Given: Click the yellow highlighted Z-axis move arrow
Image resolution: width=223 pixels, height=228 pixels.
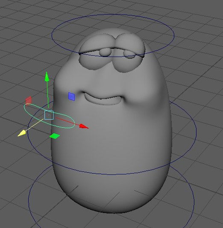Looking at the screenshot, I should pos(22,133).
